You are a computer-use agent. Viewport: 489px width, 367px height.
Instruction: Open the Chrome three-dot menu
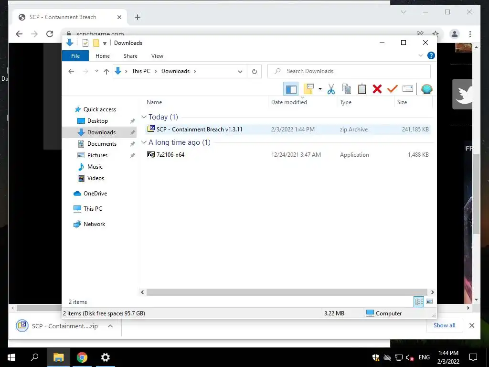(470, 34)
